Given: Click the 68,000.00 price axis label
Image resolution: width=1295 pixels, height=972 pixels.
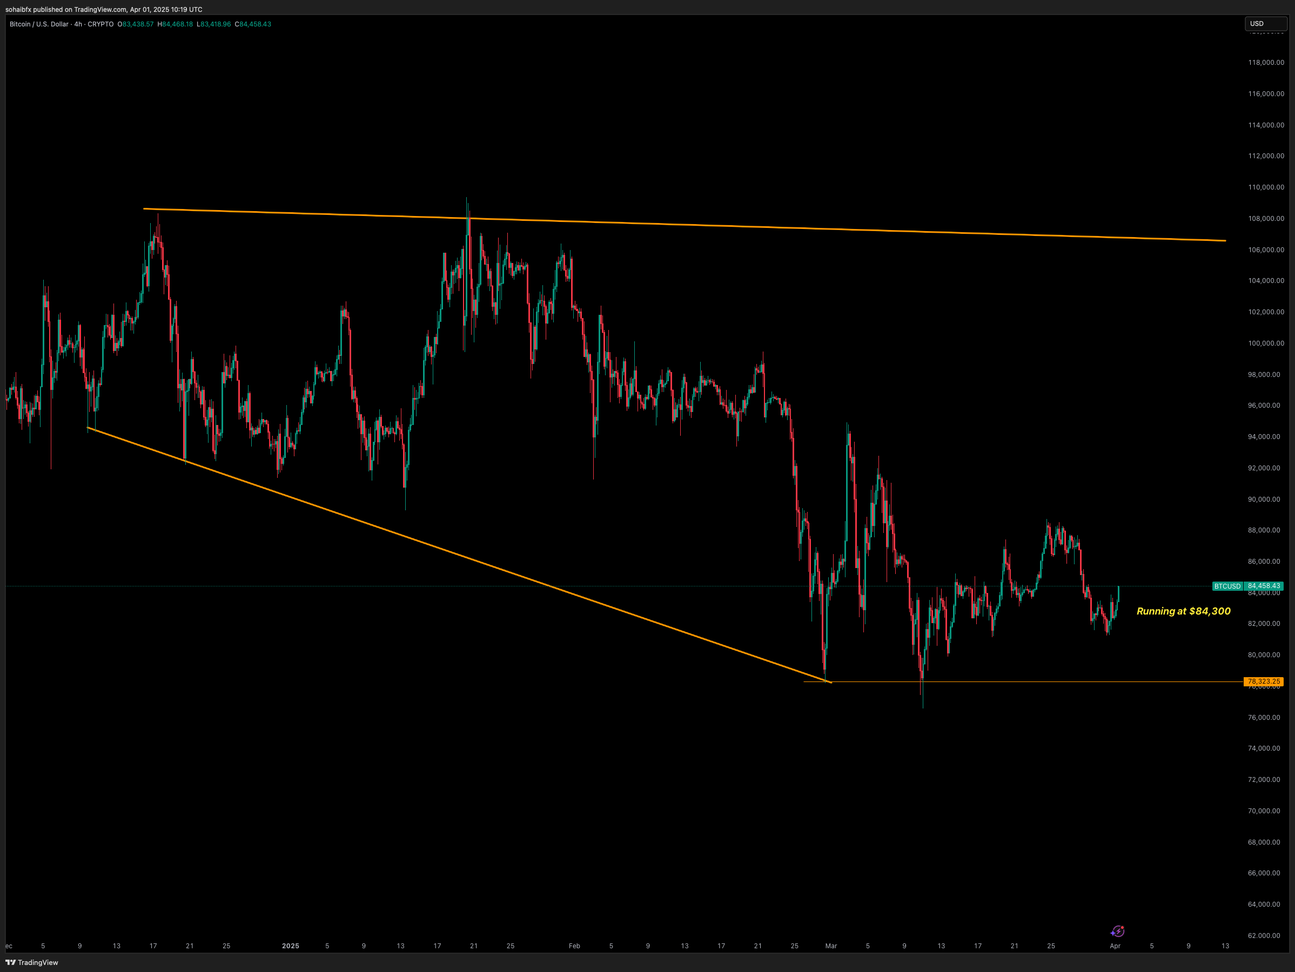Looking at the screenshot, I should pyautogui.click(x=1264, y=842).
